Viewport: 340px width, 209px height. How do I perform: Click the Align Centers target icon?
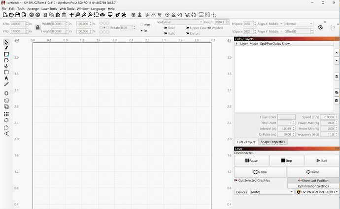tap(167, 15)
